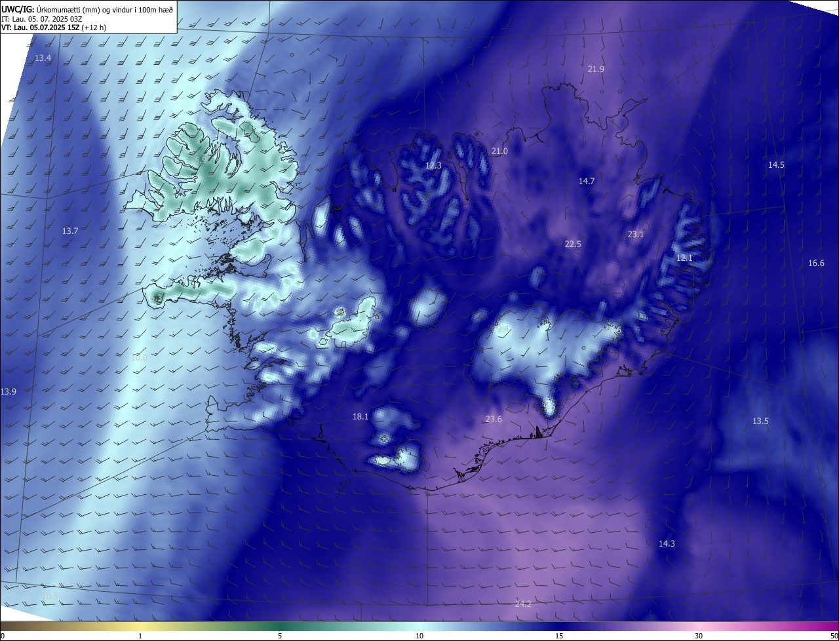Click the colorbar tick label 5
Image resolution: width=839 pixels, height=641 pixels.
[280, 636]
